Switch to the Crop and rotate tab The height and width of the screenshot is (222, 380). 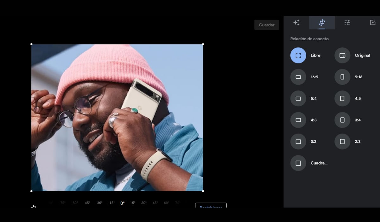point(322,23)
